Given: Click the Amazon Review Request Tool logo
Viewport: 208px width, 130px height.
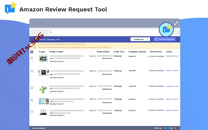Looking at the screenshot, I should click(11, 8).
